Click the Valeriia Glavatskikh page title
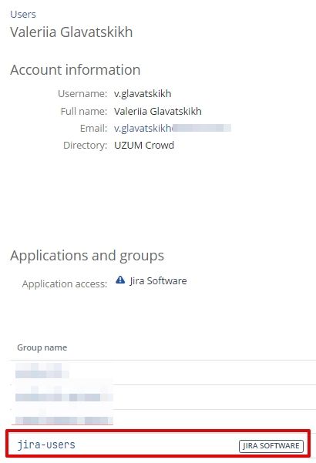The height and width of the screenshot is (463, 316). point(71,32)
